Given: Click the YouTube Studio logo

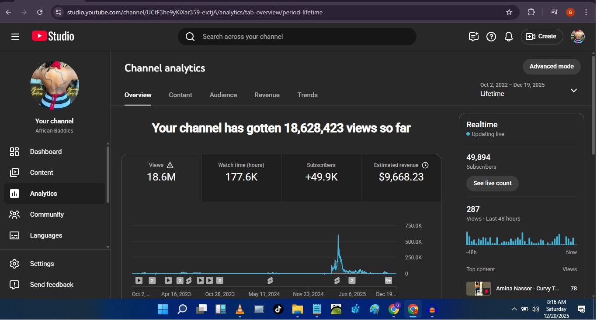Looking at the screenshot, I should click(x=53, y=36).
